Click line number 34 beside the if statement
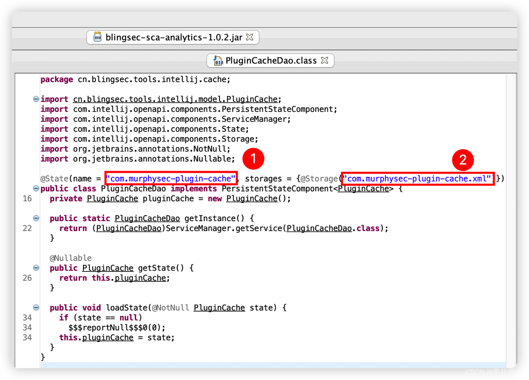The image size is (529, 380). [x=27, y=317]
